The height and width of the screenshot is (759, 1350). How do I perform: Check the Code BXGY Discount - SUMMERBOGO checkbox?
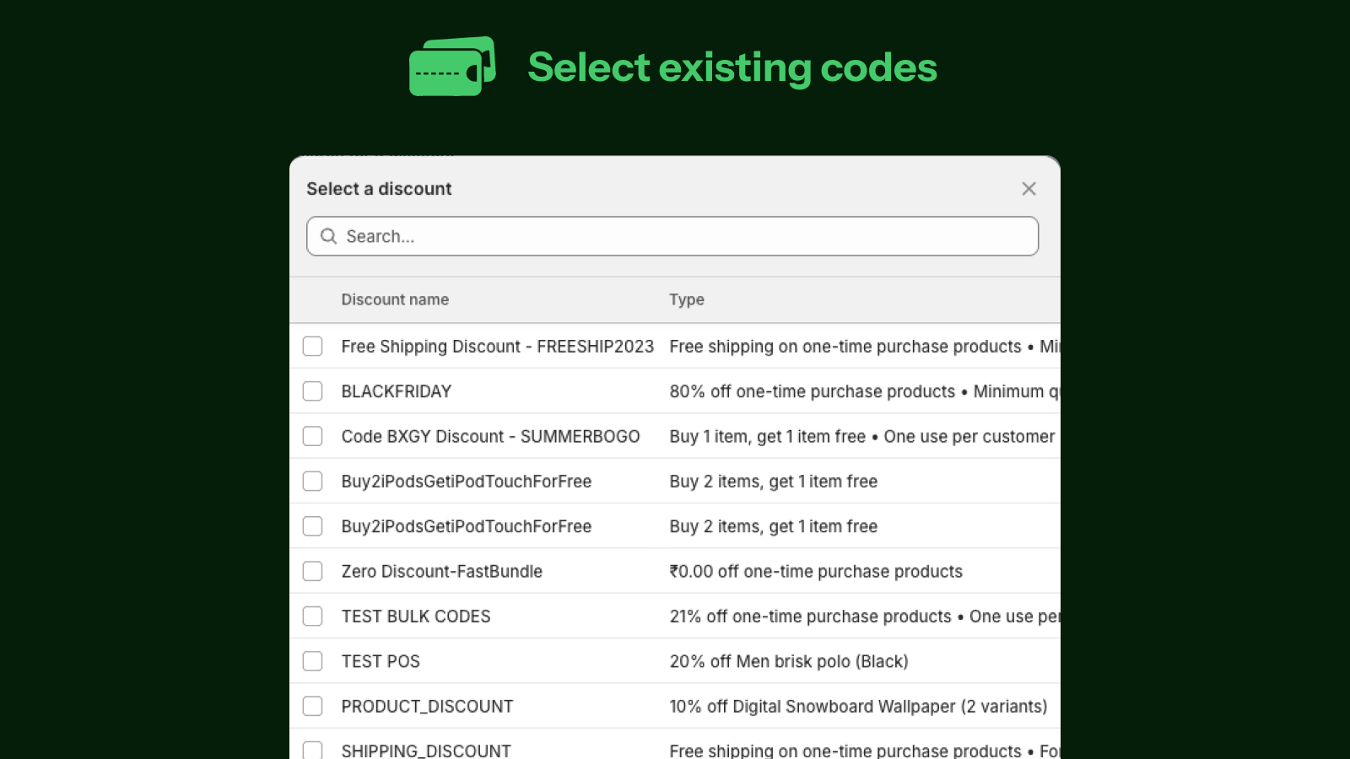click(312, 436)
